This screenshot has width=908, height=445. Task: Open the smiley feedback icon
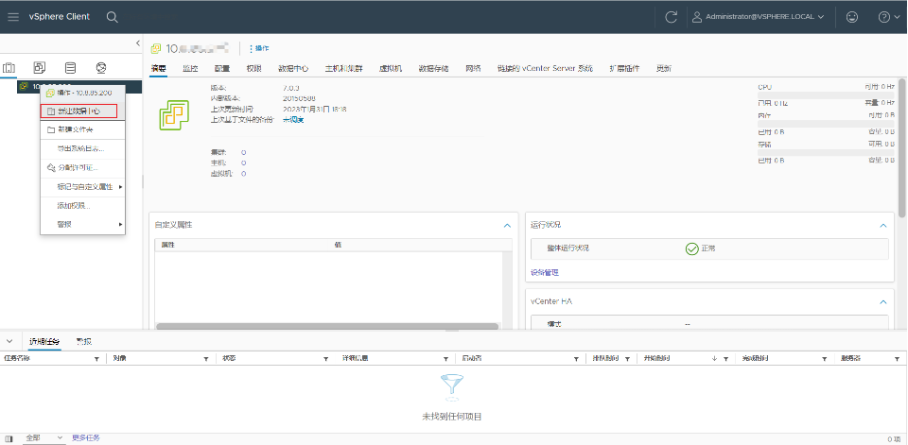[852, 17]
